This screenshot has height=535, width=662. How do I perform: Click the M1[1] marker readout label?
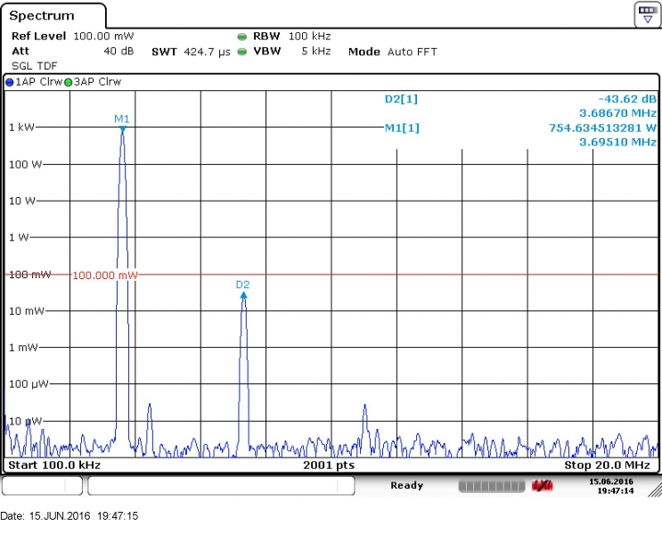coord(402,128)
